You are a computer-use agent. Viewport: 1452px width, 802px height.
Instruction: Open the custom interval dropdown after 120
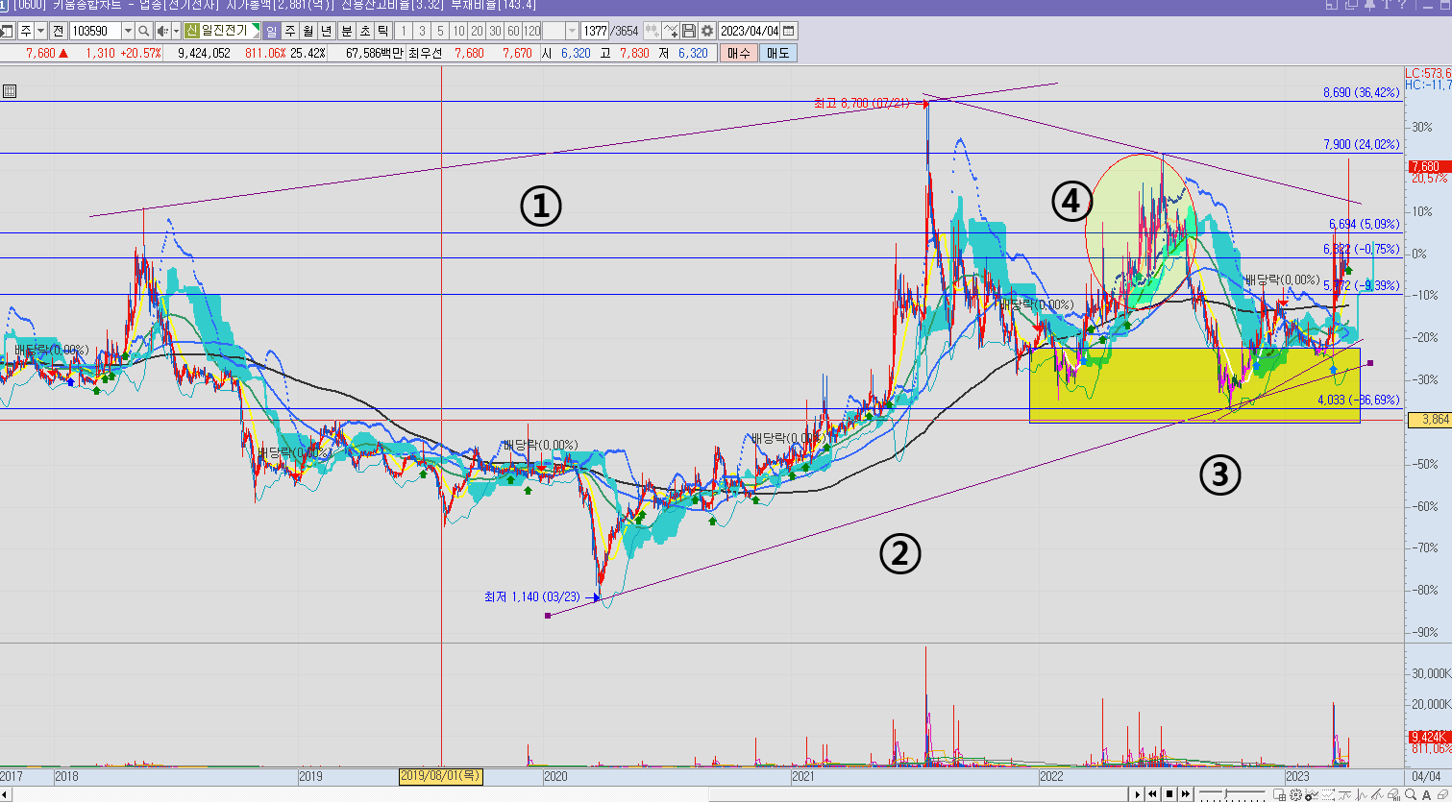point(573,31)
